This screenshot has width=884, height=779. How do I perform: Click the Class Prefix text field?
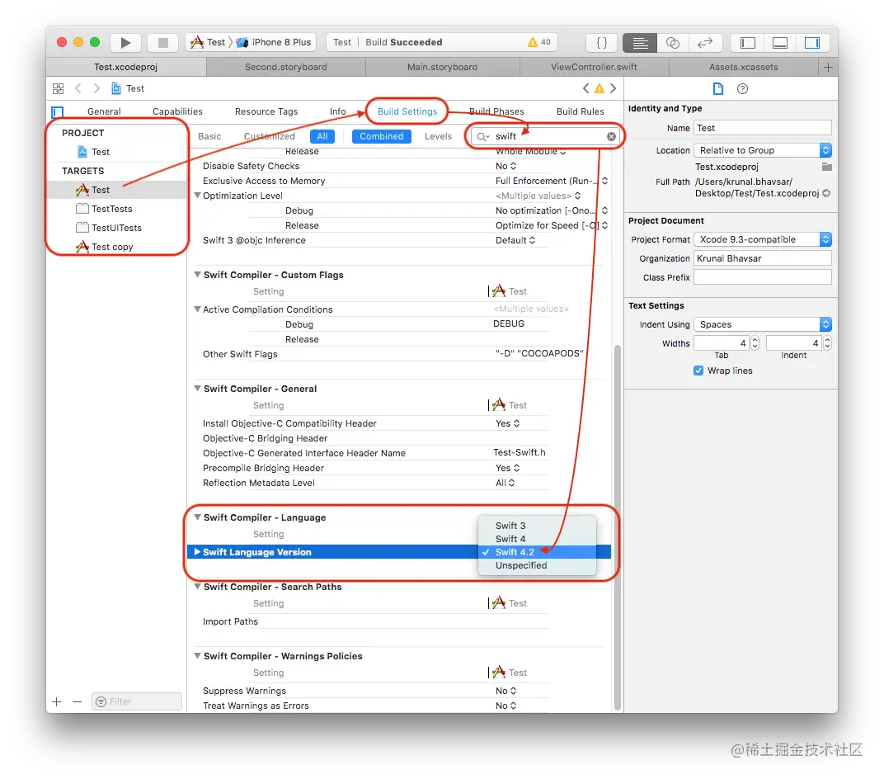coord(762,277)
